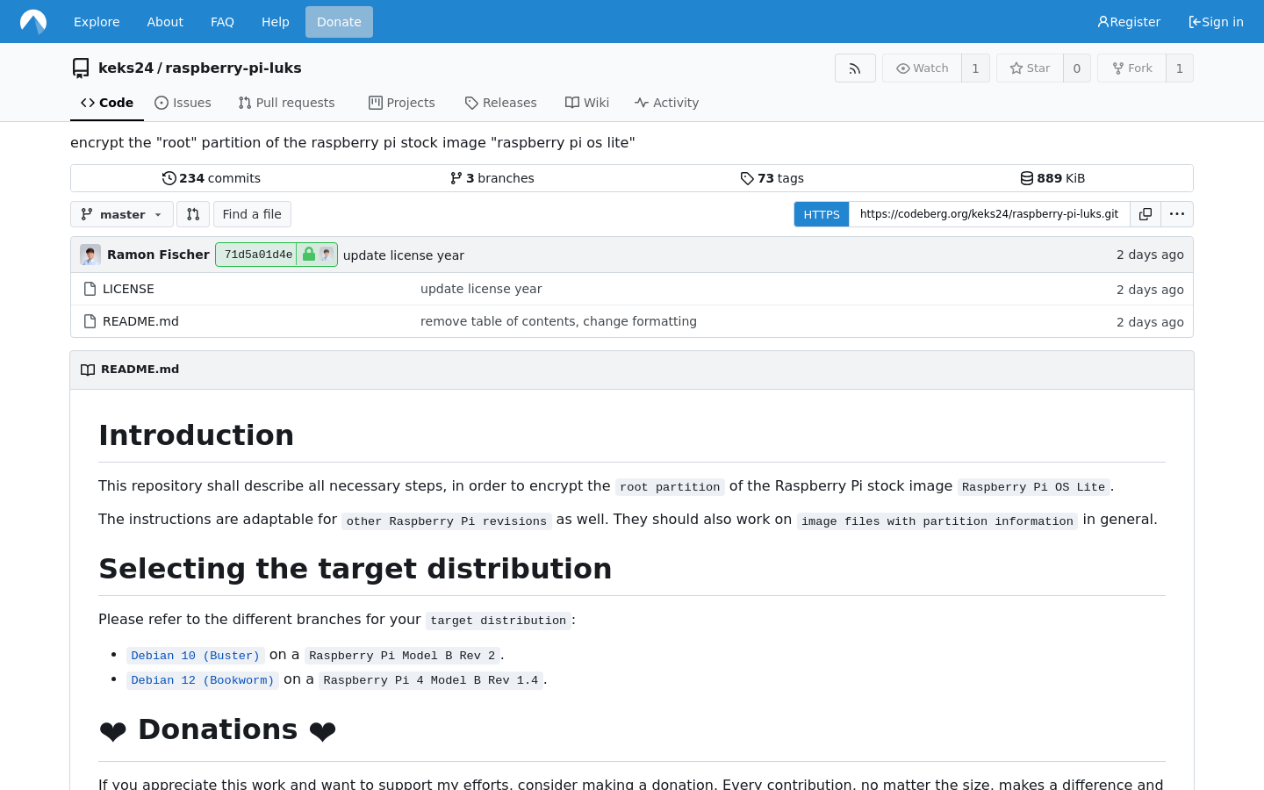This screenshot has height=790, width=1264.
Task: Click the repository icon beside keks24
Action: (81, 68)
